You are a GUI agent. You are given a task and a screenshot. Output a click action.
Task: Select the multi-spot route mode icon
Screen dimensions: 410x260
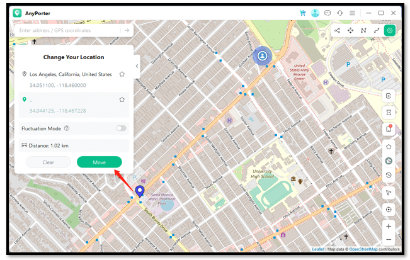(363, 30)
